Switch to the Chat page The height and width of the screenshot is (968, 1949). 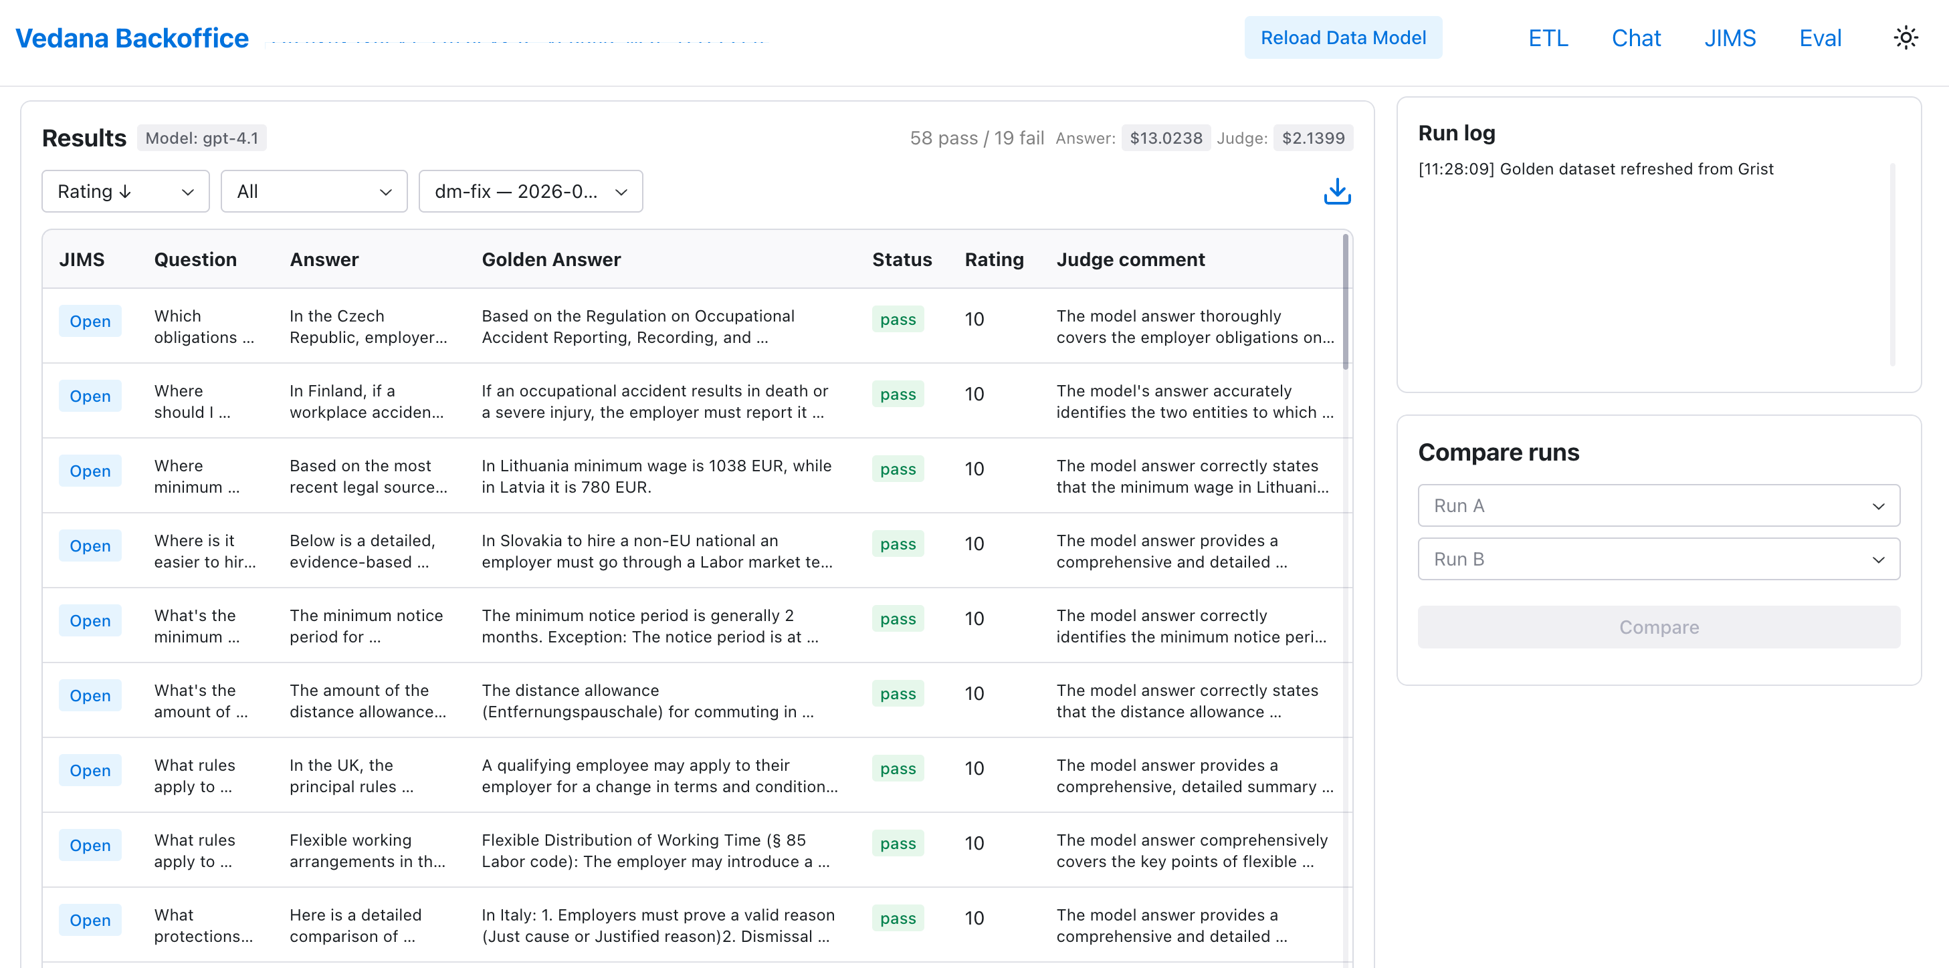pyautogui.click(x=1636, y=38)
